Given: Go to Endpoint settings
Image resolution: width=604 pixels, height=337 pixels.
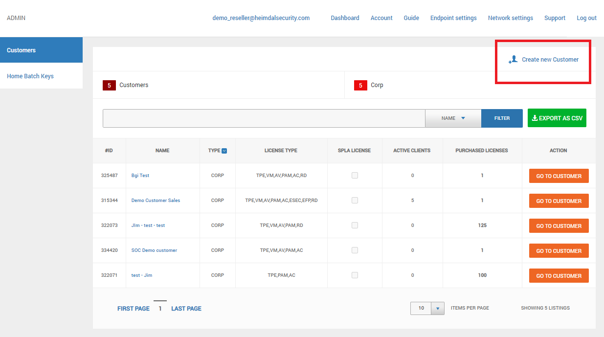Looking at the screenshot, I should point(453,18).
